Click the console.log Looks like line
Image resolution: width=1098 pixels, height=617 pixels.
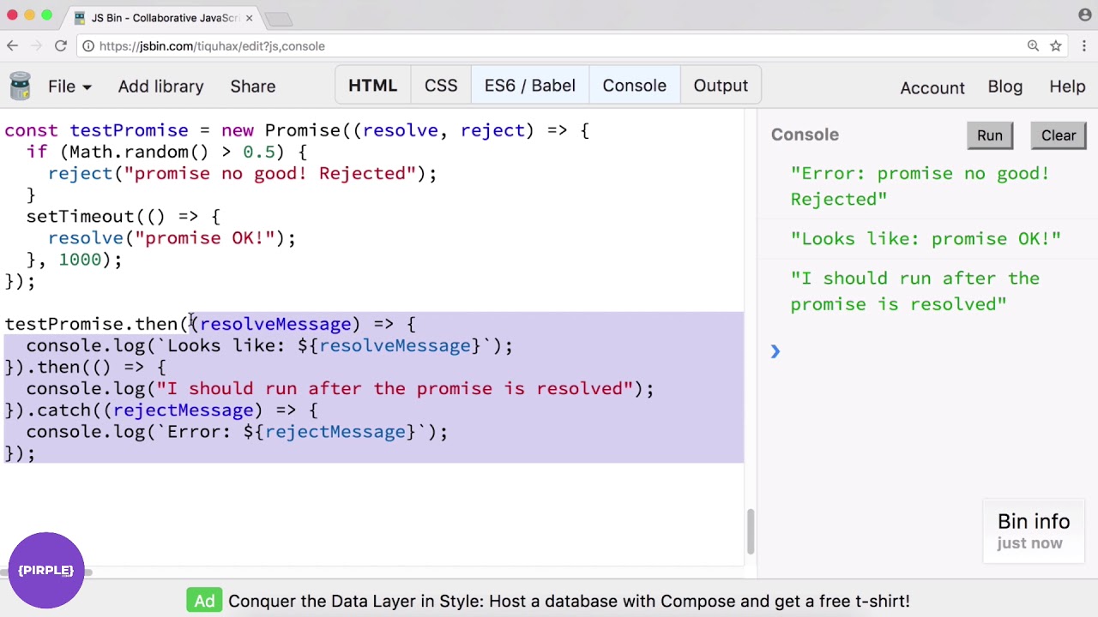269,345
